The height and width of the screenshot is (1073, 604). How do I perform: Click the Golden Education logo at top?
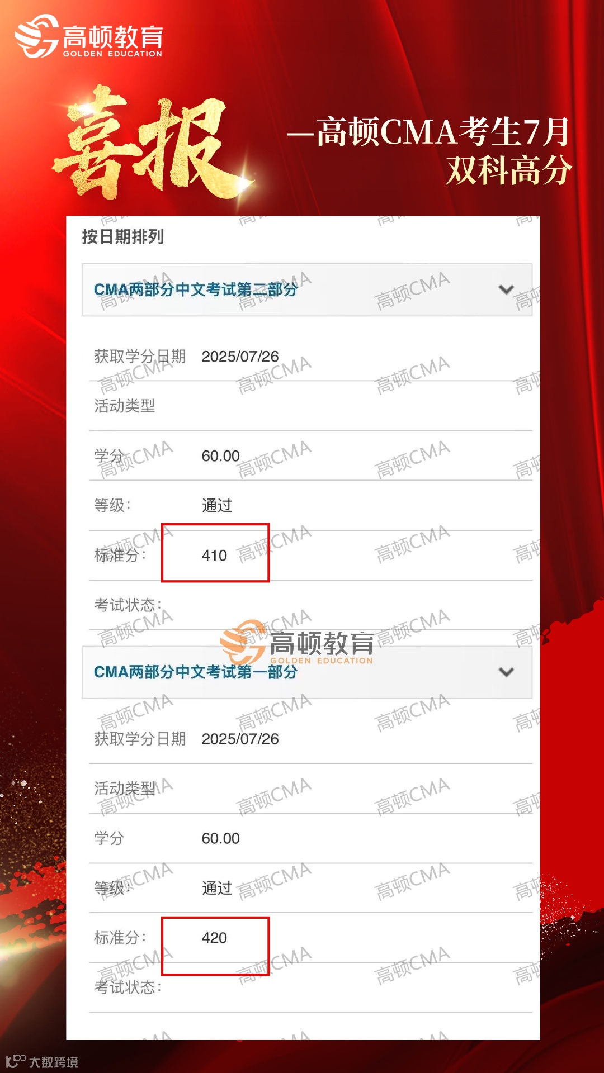tap(88, 36)
